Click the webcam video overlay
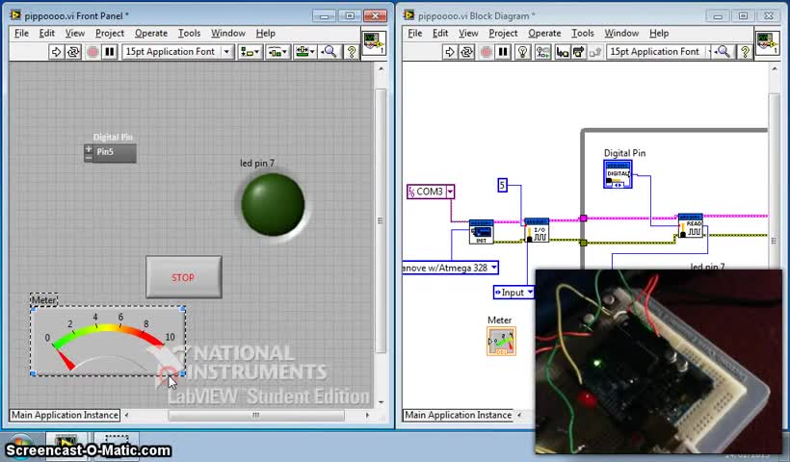Image resolution: width=790 pixels, height=462 pixels. 659,361
